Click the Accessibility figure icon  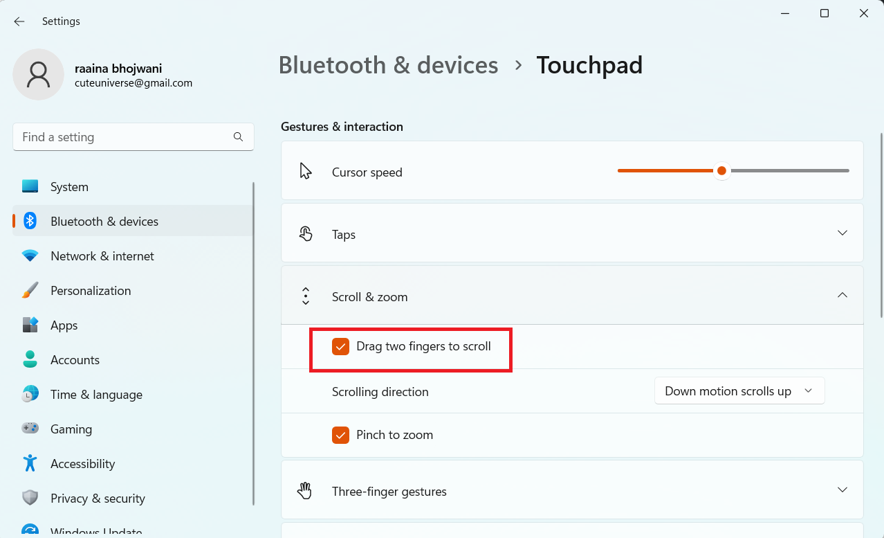(x=30, y=463)
